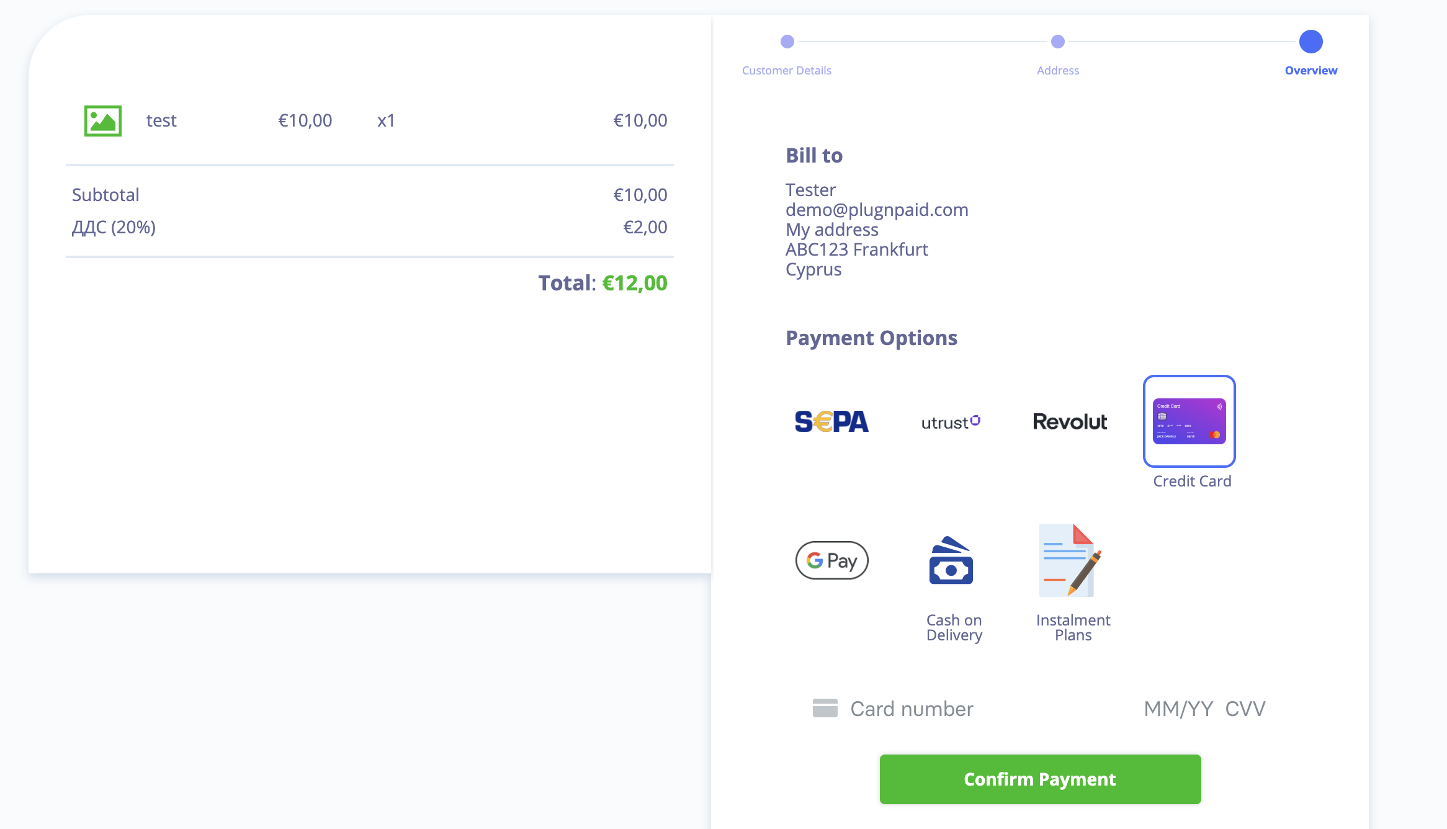The height and width of the screenshot is (829, 1447).
Task: Click the Overview progress dot
Action: [x=1311, y=42]
